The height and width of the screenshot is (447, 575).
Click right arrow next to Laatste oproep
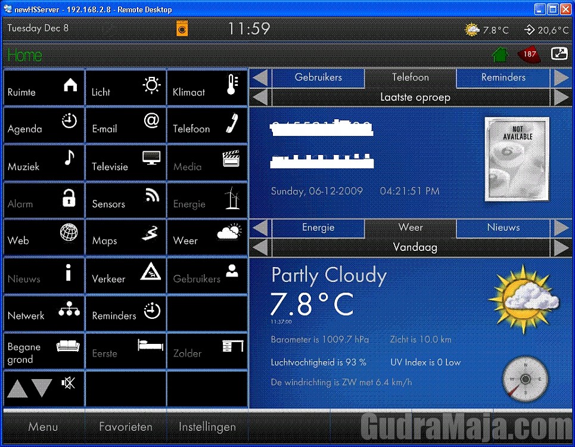561,97
